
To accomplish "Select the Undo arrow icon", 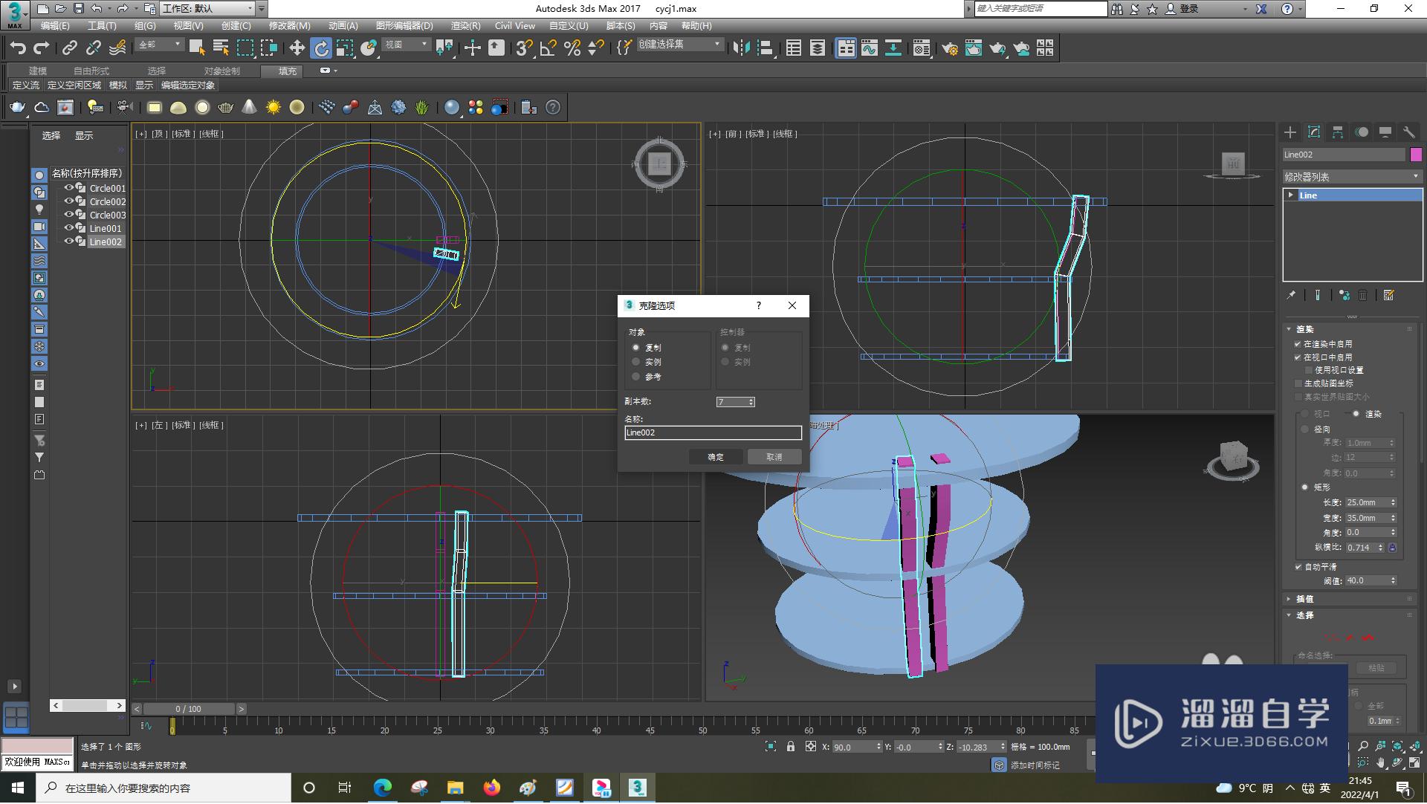I will click(18, 48).
